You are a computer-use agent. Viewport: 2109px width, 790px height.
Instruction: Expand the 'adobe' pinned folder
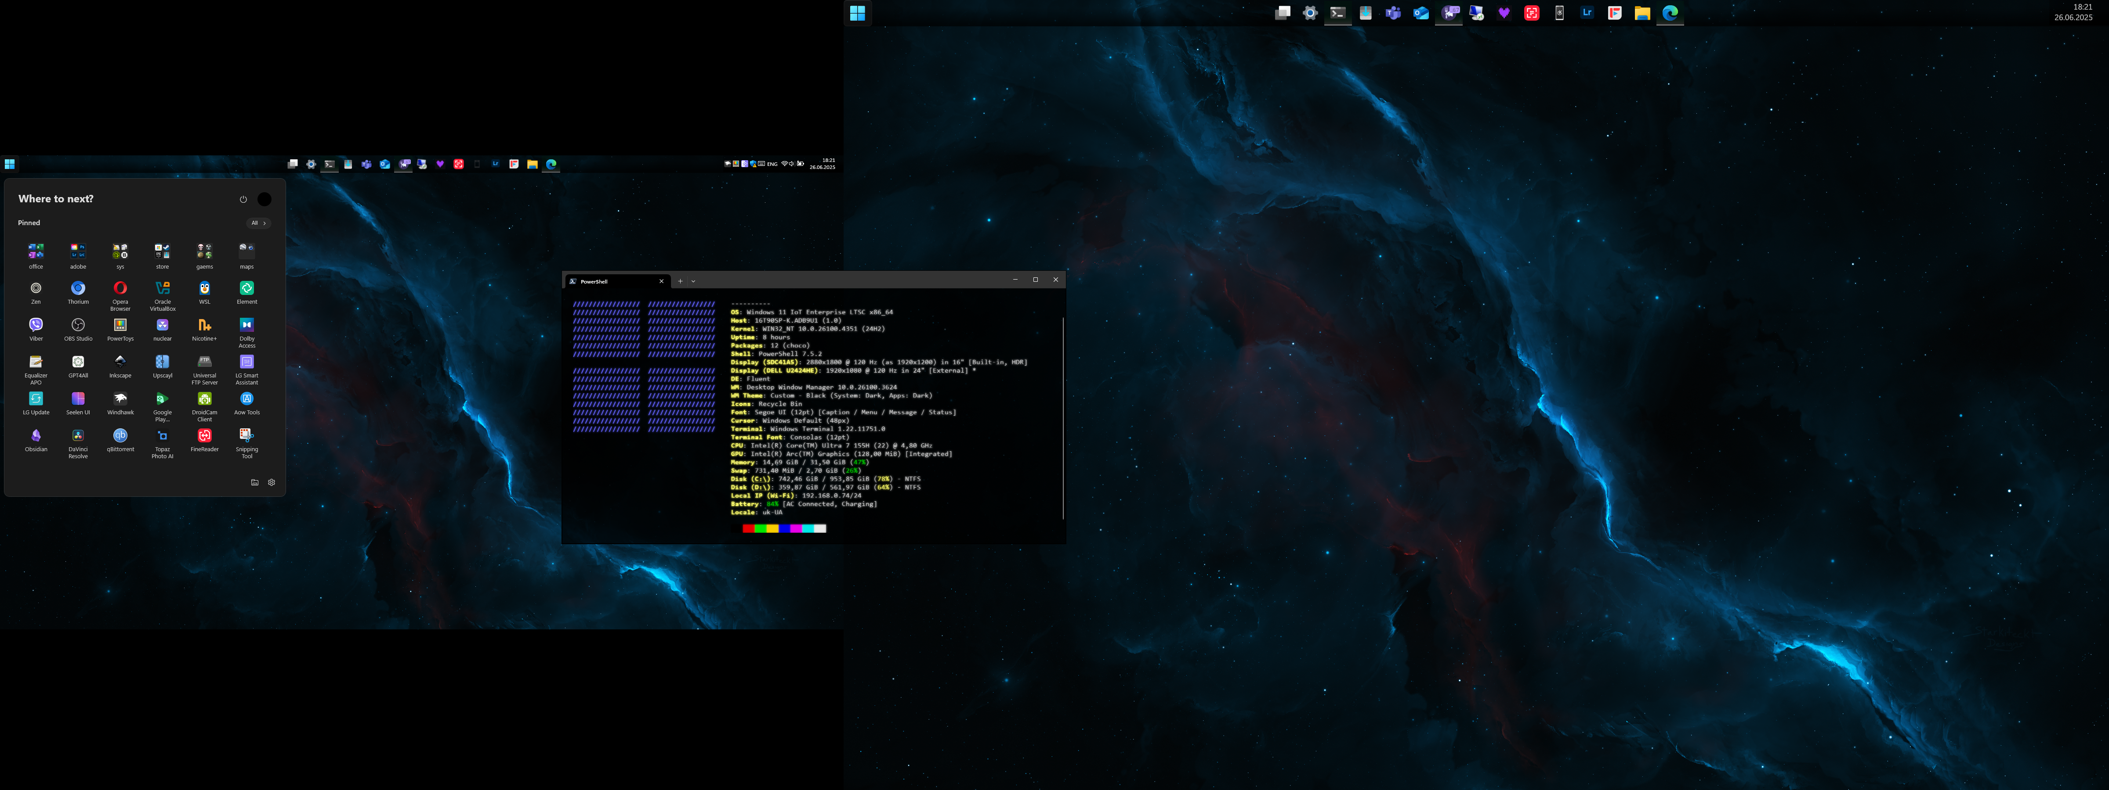(78, 252)
